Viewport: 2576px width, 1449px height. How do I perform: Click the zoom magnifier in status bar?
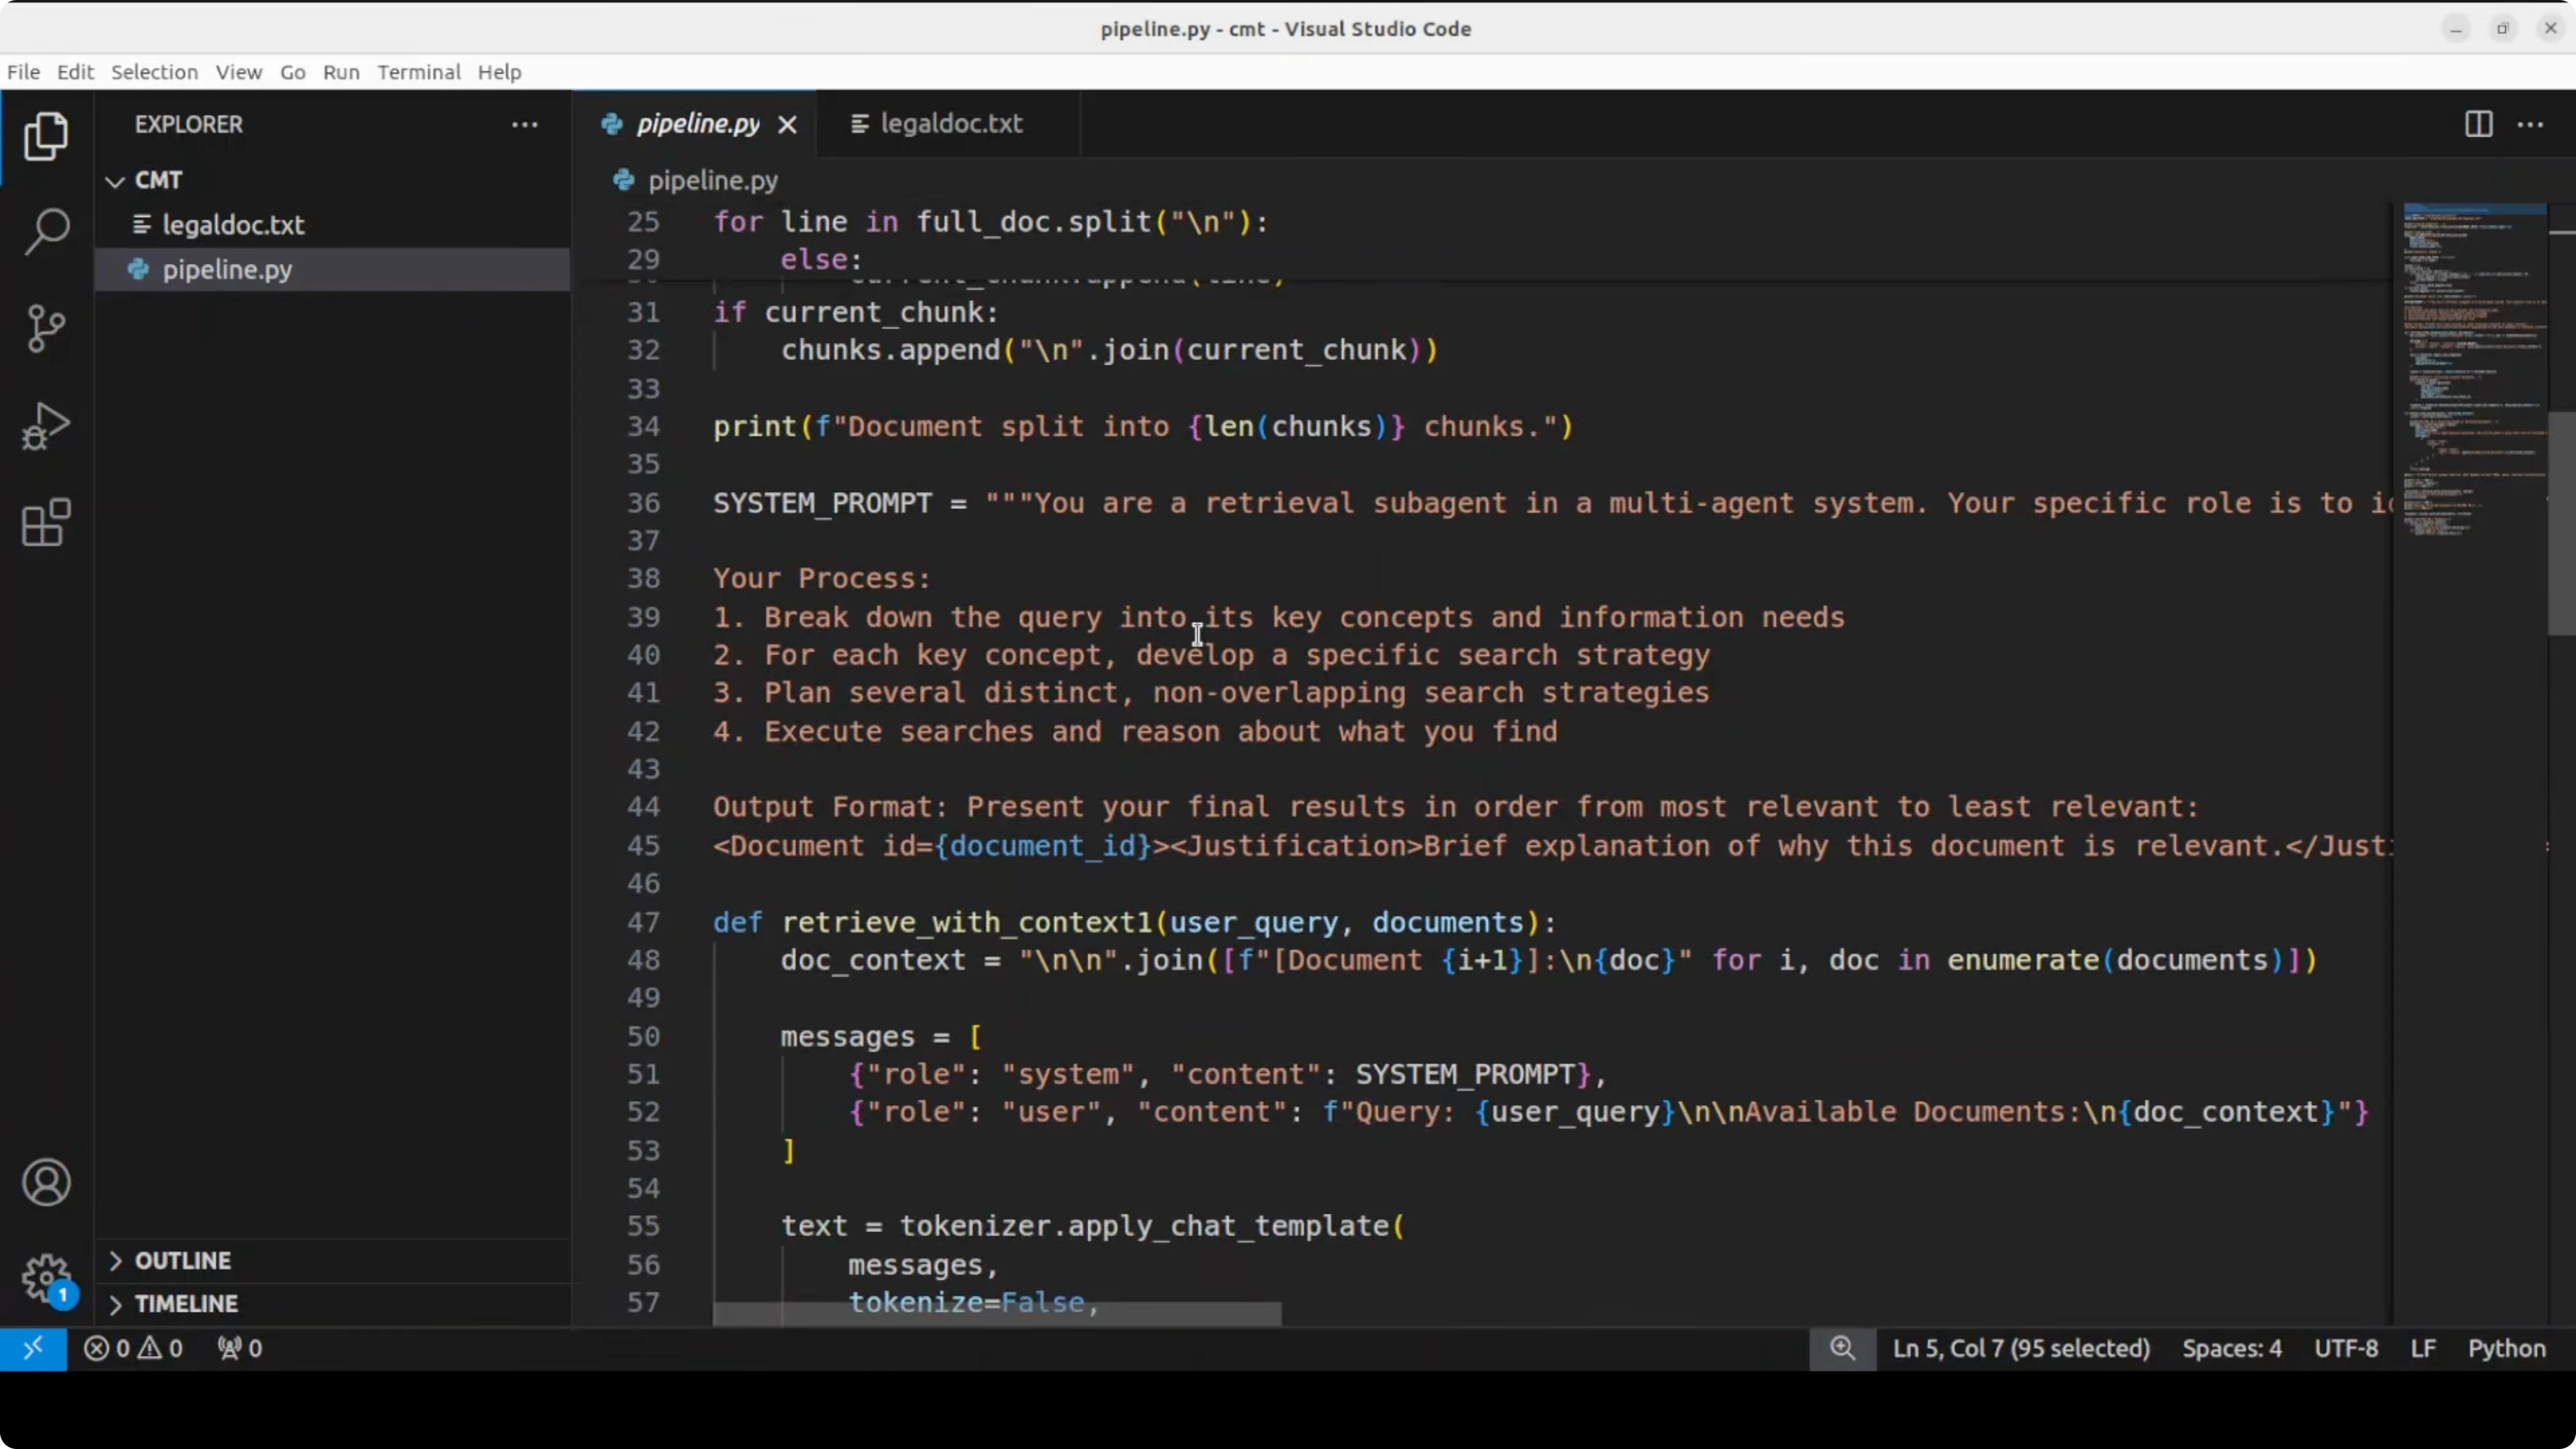pyautogui.click(x=1842, y=1348)
